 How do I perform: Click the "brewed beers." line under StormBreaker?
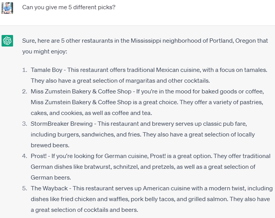pos(50,145)
